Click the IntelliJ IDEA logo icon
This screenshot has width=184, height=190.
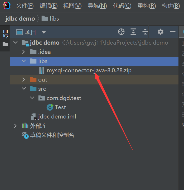click(7, 6)
